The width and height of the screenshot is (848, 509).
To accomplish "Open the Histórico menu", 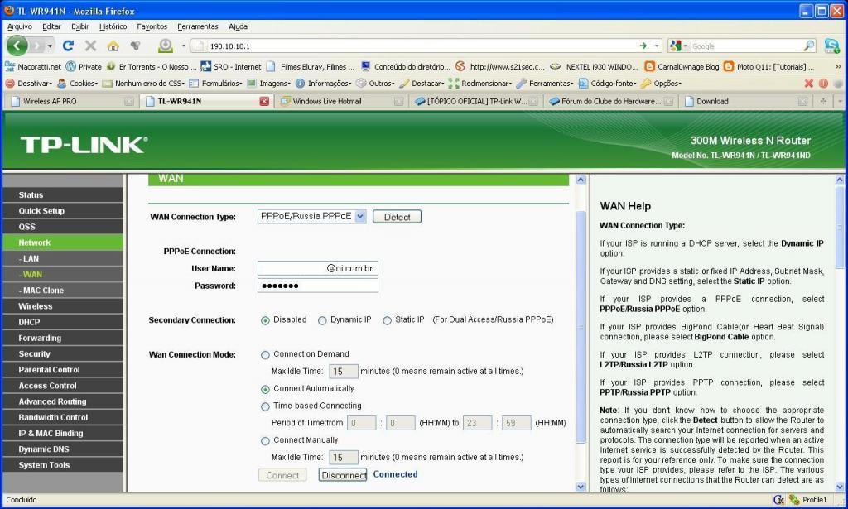I will (x=113, y=26).
